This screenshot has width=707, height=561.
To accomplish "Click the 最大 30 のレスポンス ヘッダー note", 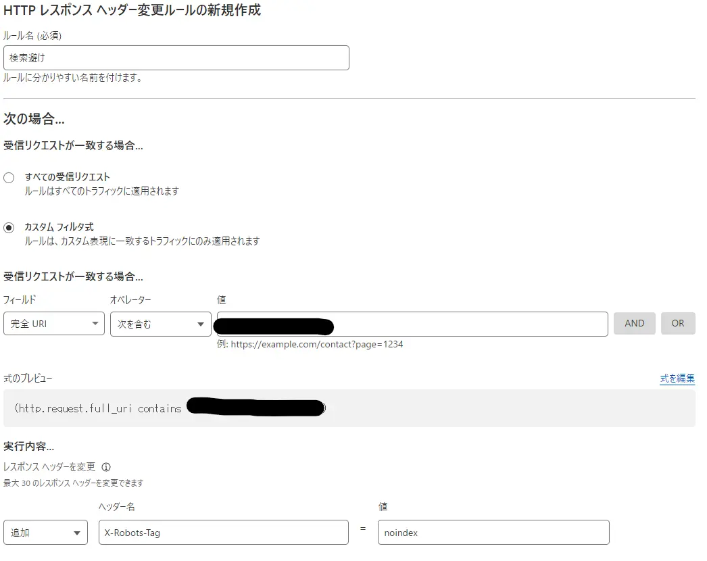I will [x=74, y=483].
